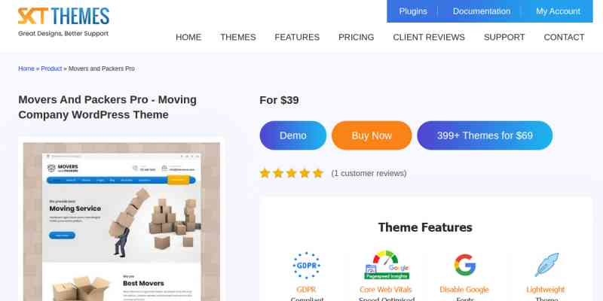603x301 pixels.
Task: Click the Google G logo icon
Action: (464, 265)
